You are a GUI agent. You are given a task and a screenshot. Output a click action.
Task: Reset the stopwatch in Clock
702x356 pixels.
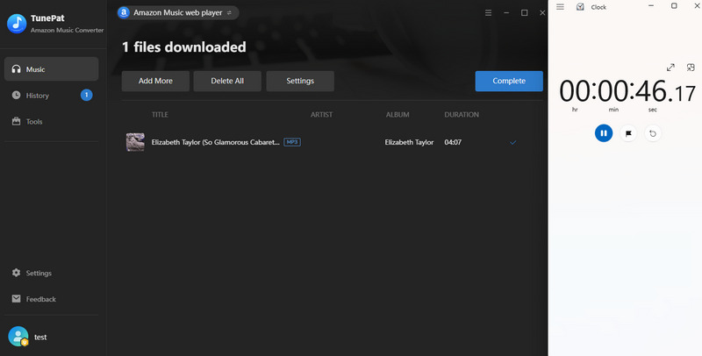click(653, 133)
